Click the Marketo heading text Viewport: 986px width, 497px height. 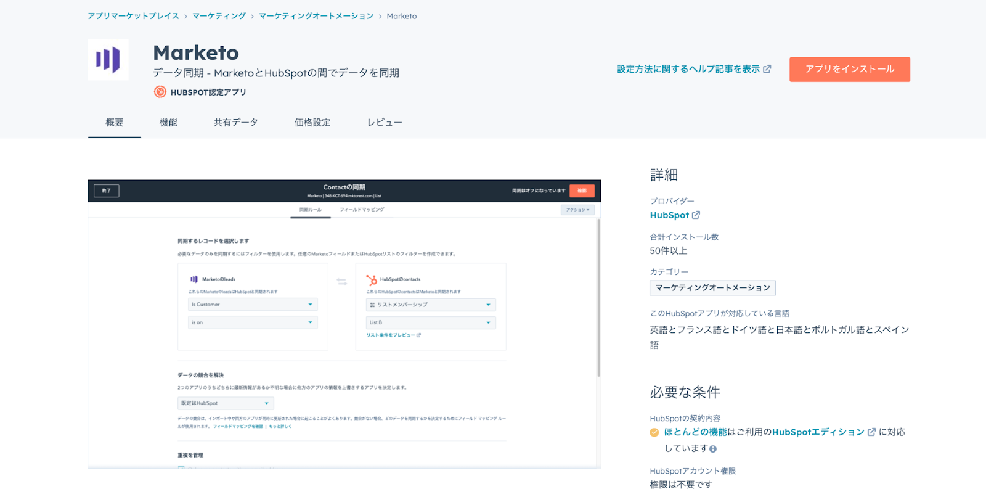(x=196, y=53)
